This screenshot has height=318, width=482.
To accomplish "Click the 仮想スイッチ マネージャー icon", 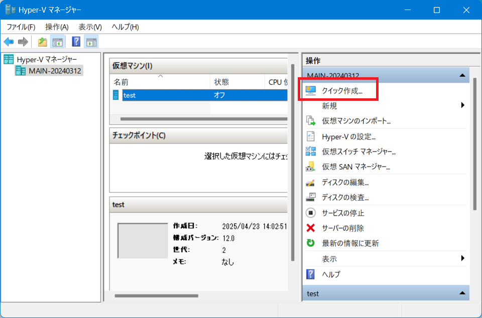I will (x=311, y=151).
